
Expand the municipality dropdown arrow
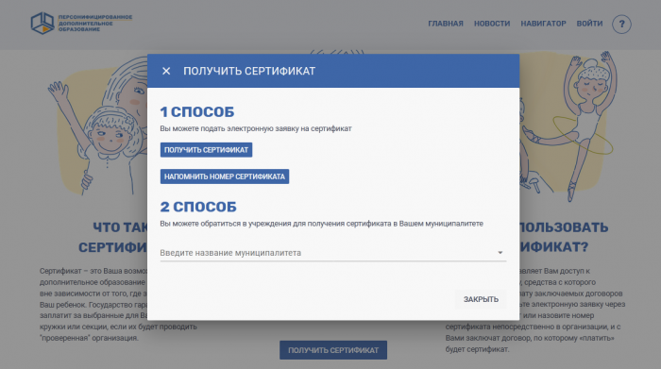pyautogui.click(x=500, y=253)
